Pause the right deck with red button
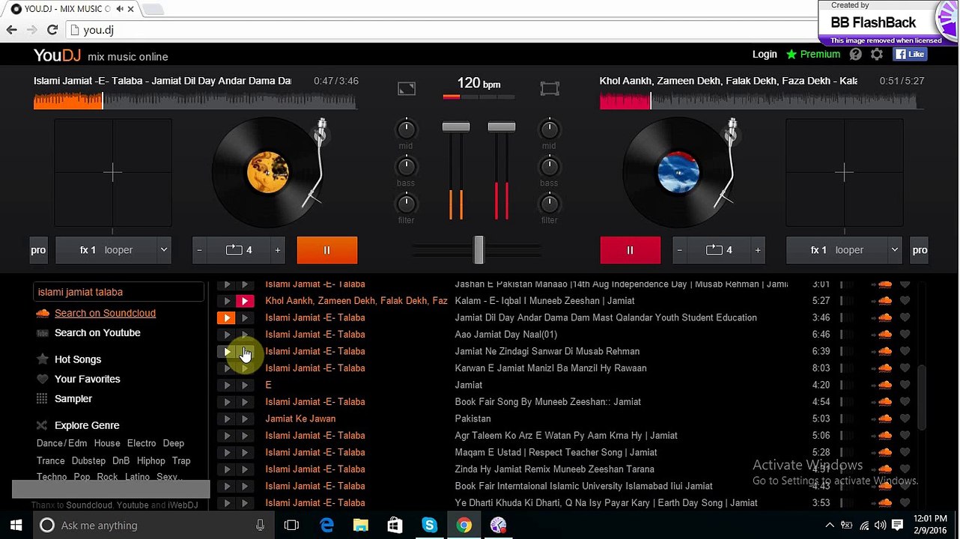Screen dimensions: 960x539 [x=630, y=250]
